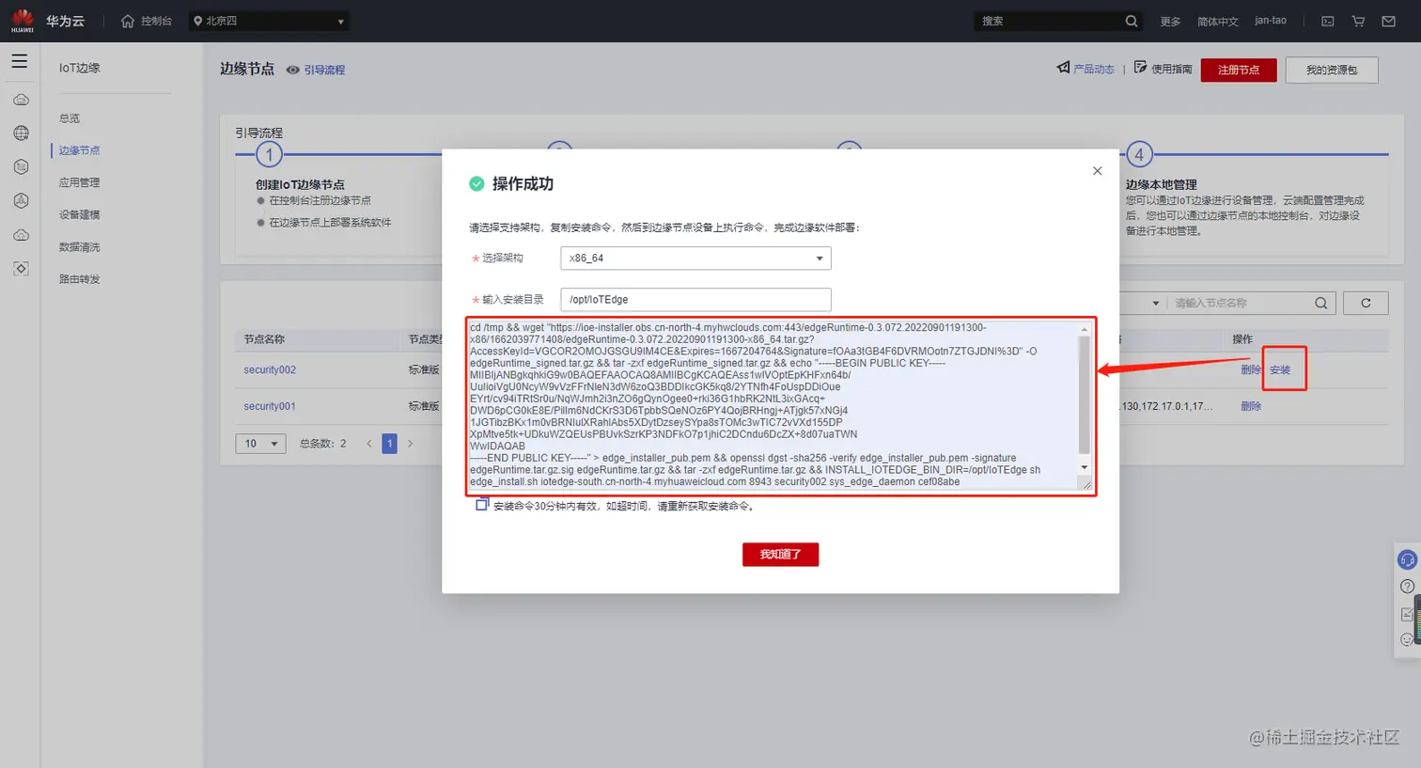Click the 产品动态 link text
1421x768 pixels.
point(1094,69)
